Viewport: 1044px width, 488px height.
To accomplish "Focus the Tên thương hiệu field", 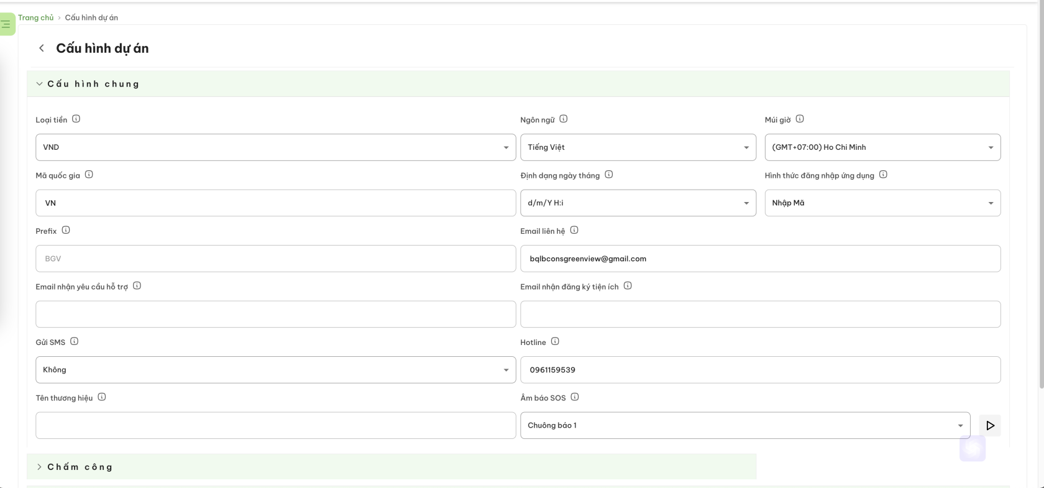I will pos(275,425).
